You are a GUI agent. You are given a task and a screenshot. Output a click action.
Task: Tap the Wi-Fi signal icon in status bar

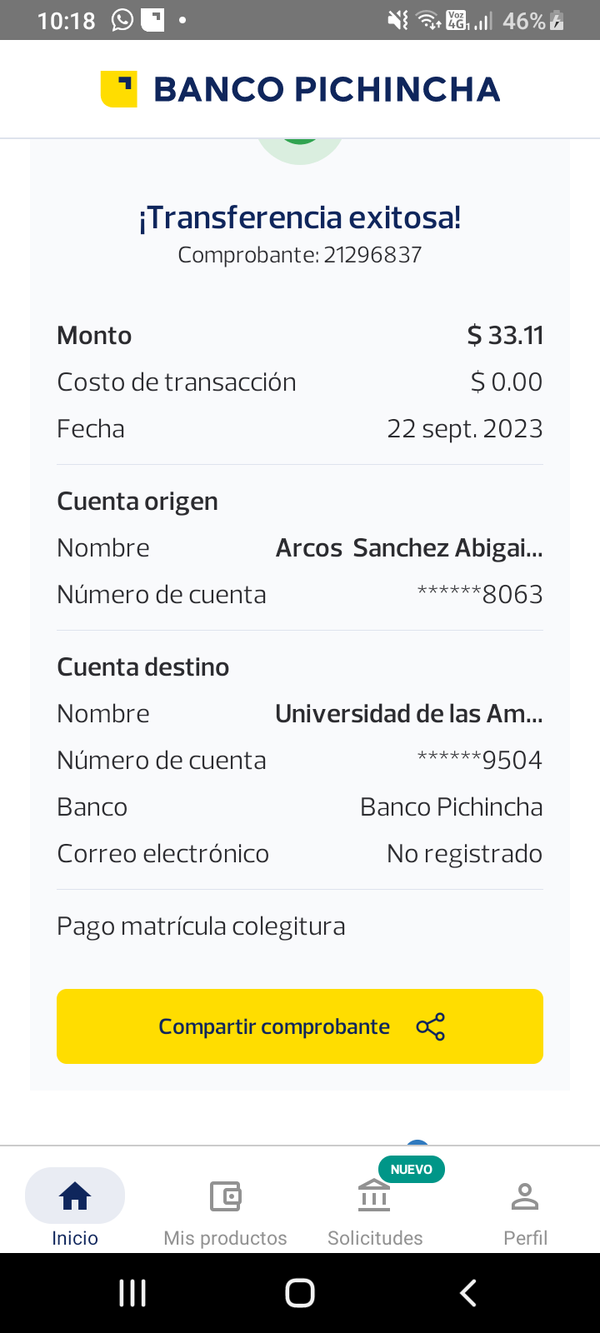[428, 21]
